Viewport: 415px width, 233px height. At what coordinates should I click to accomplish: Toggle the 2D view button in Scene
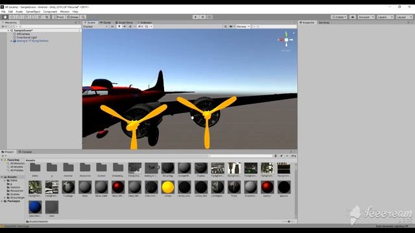tap(112, 27)
